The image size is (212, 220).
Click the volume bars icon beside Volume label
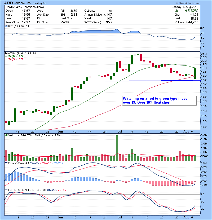(x=6, y=135)
